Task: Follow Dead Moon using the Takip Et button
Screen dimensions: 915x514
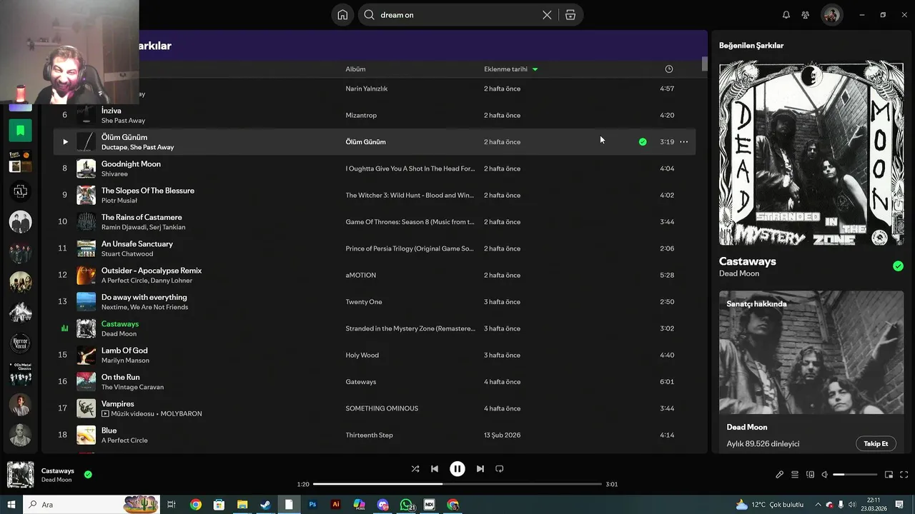Action: [876, 443]
